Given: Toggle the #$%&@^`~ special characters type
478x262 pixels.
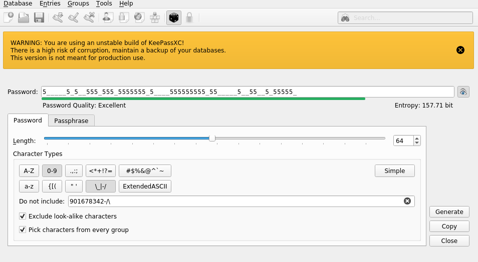Looking at the screenshot, I should (x=145, y=170).
